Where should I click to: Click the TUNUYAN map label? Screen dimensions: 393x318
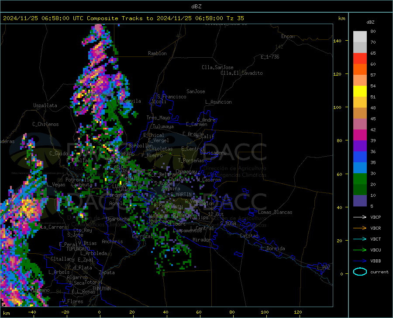click(101, 289)
